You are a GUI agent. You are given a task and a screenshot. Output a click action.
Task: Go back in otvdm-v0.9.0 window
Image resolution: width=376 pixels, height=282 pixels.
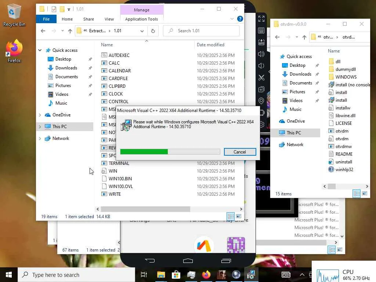(277, 37)
